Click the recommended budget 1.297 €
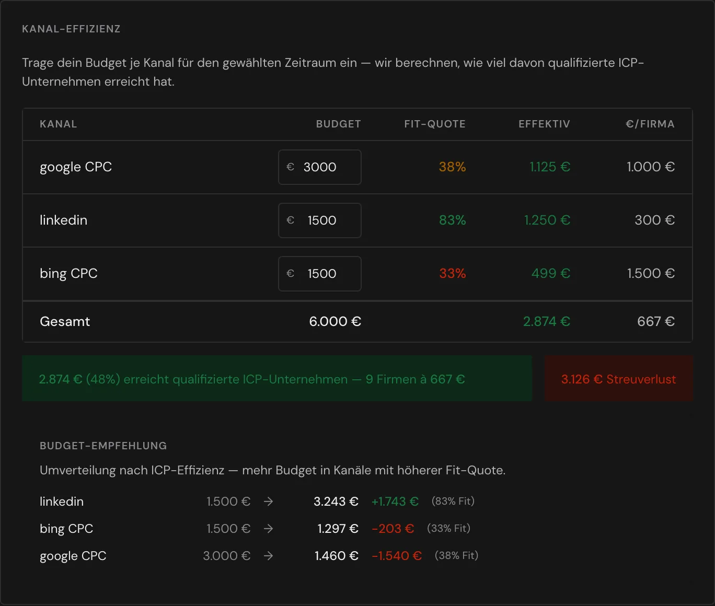 point(338,529)
